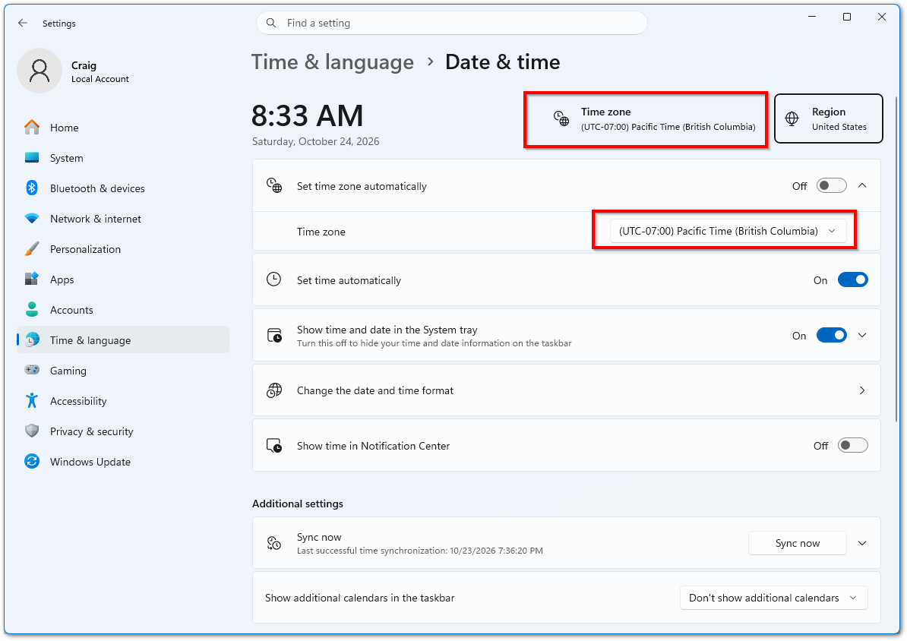The height and width of the screenshot is (641, 907).
Task: Click the icon beside Change date and time format
Action: click(x=274, y=390)
